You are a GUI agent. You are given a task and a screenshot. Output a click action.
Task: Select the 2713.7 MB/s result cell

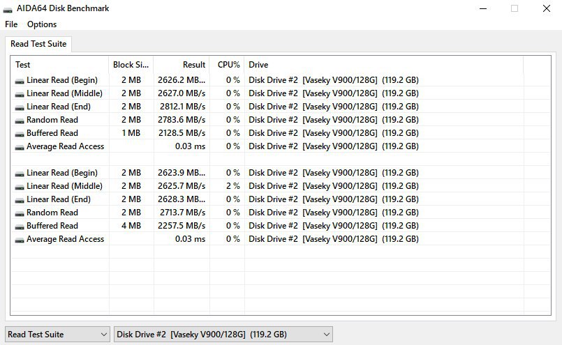pyautogui.click(x=183, y=212)
